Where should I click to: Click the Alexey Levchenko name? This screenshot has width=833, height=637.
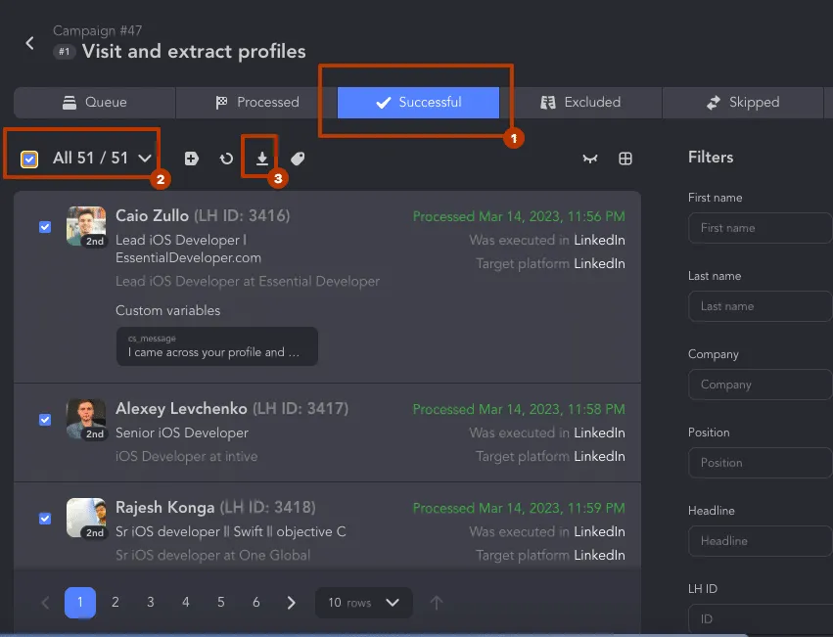(181, 409)
